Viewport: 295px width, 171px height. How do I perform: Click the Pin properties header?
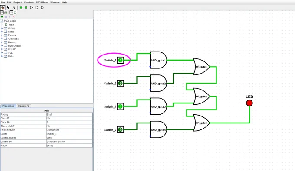(x=46, y=110)
